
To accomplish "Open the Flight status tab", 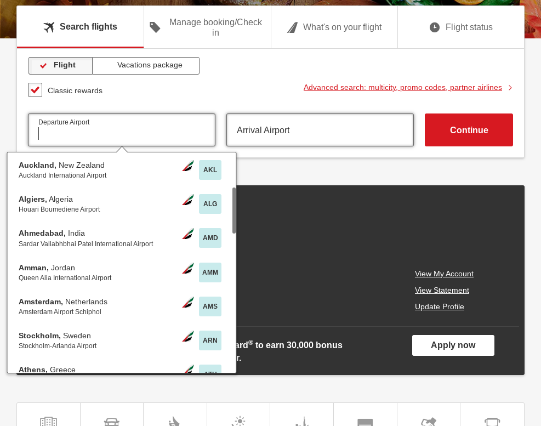I will [x=461, y=27].
